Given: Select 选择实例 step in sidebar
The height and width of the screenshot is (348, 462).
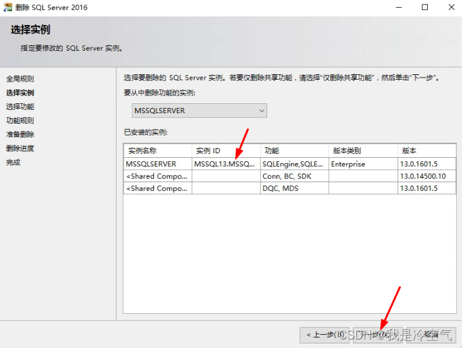Looking at the screenshot, I should 20,93.
